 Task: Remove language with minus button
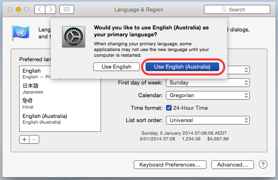click(35, 139)
